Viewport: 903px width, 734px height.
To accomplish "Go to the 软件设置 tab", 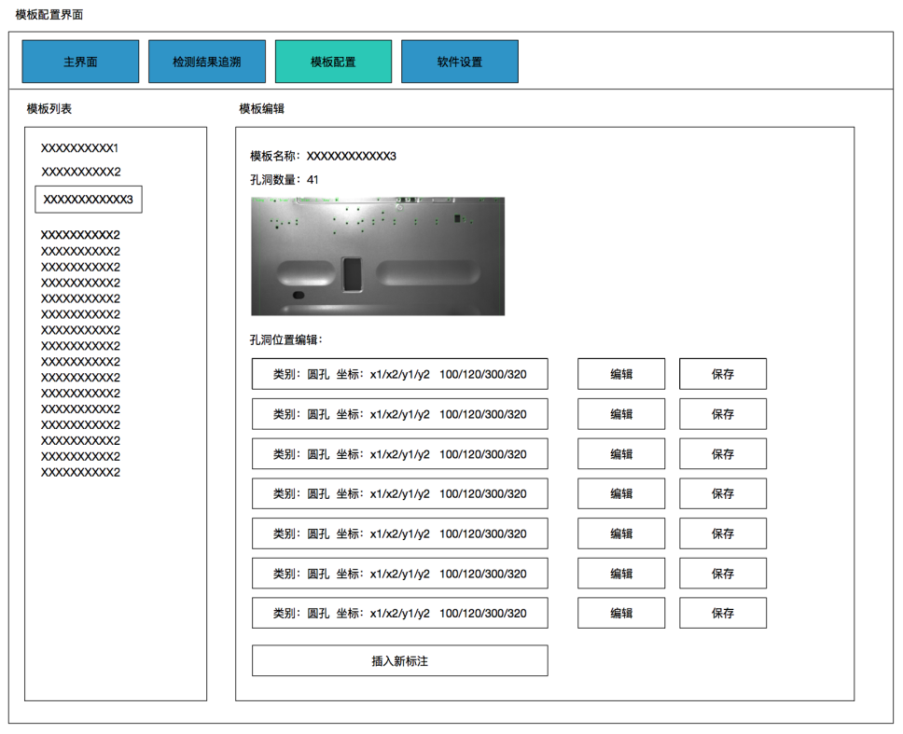I will (459, 62).
